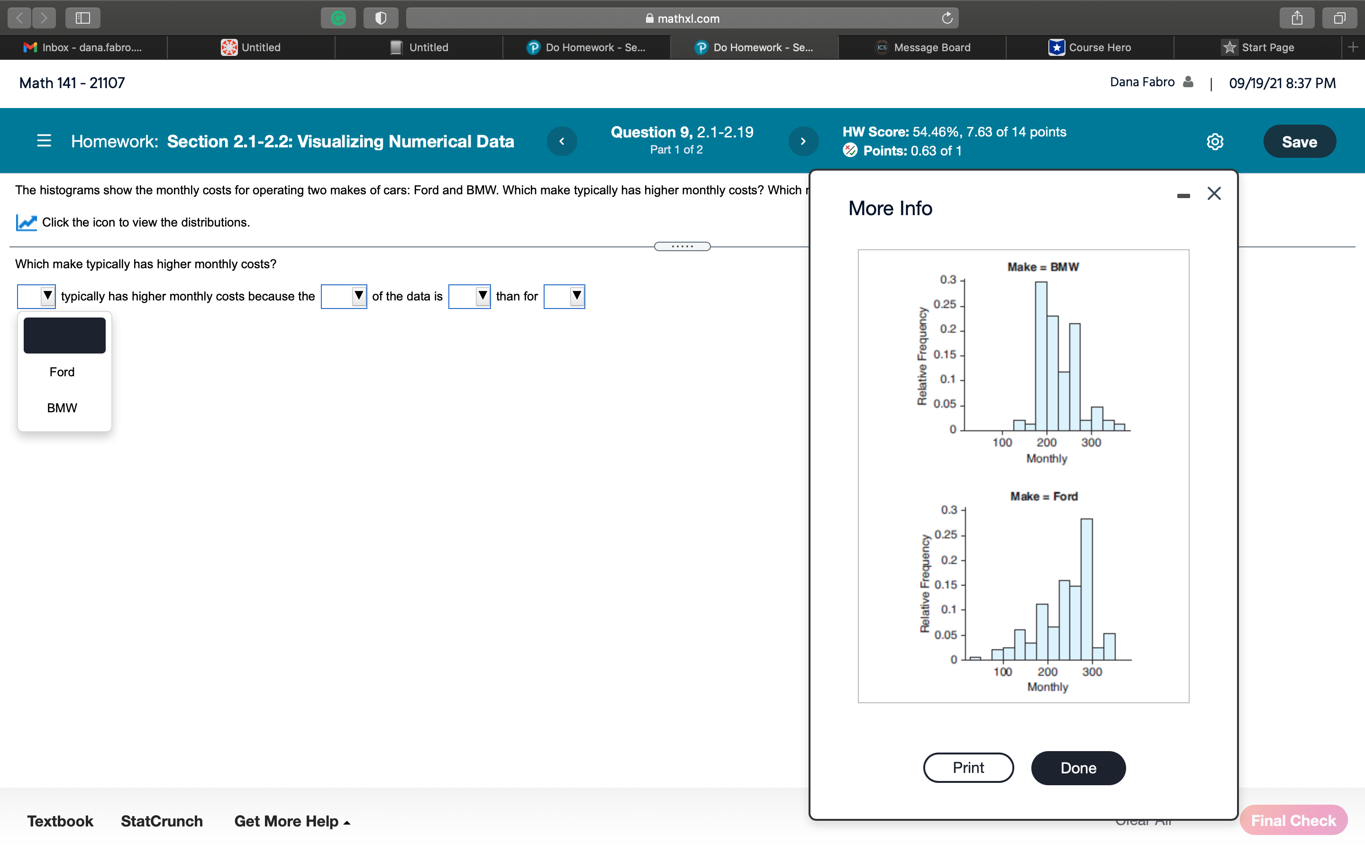Screen dimensions: 1365x853
Task: Choose BMW in the dropdown list
Action: (62, 408)
